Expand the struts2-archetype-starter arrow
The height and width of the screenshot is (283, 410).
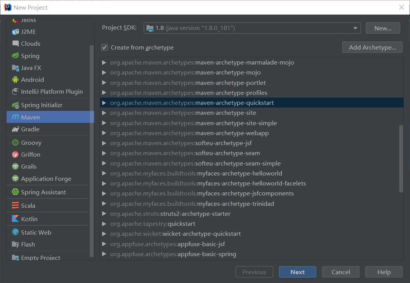coord(104,213)
